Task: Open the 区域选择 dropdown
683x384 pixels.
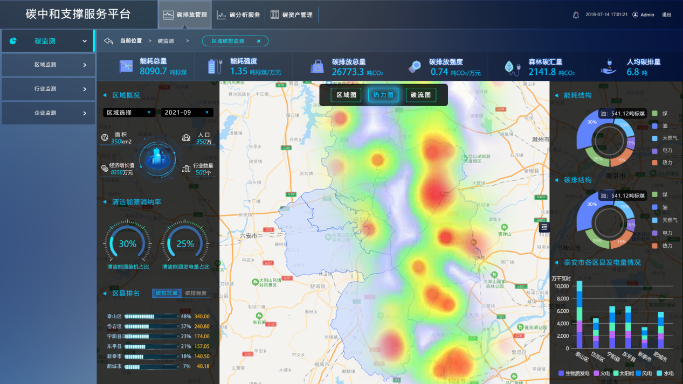Action: (x=129, y=113)
